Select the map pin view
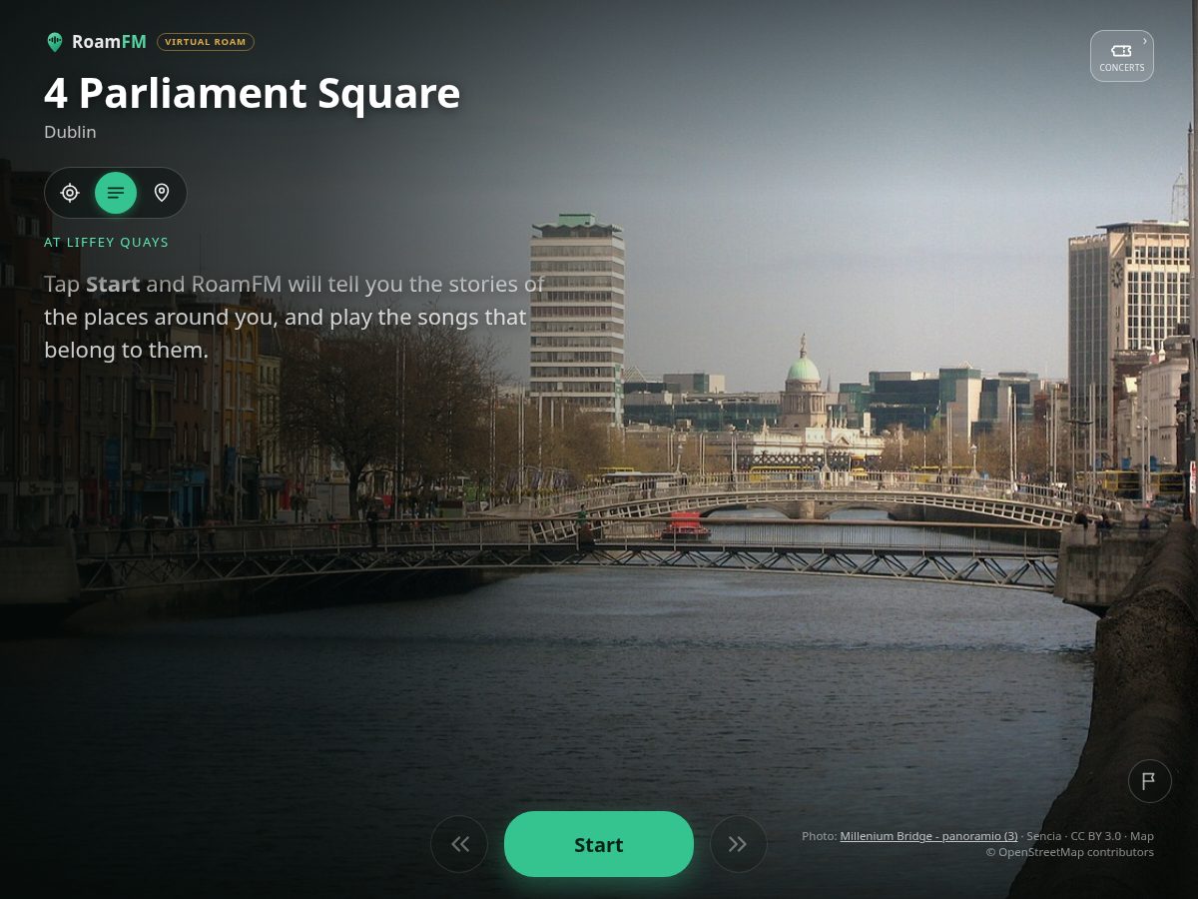 (x=162, y=193)
